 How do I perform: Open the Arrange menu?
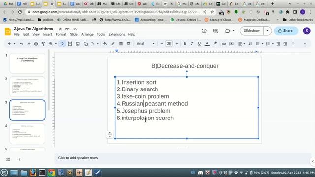[x=87, y=34]
